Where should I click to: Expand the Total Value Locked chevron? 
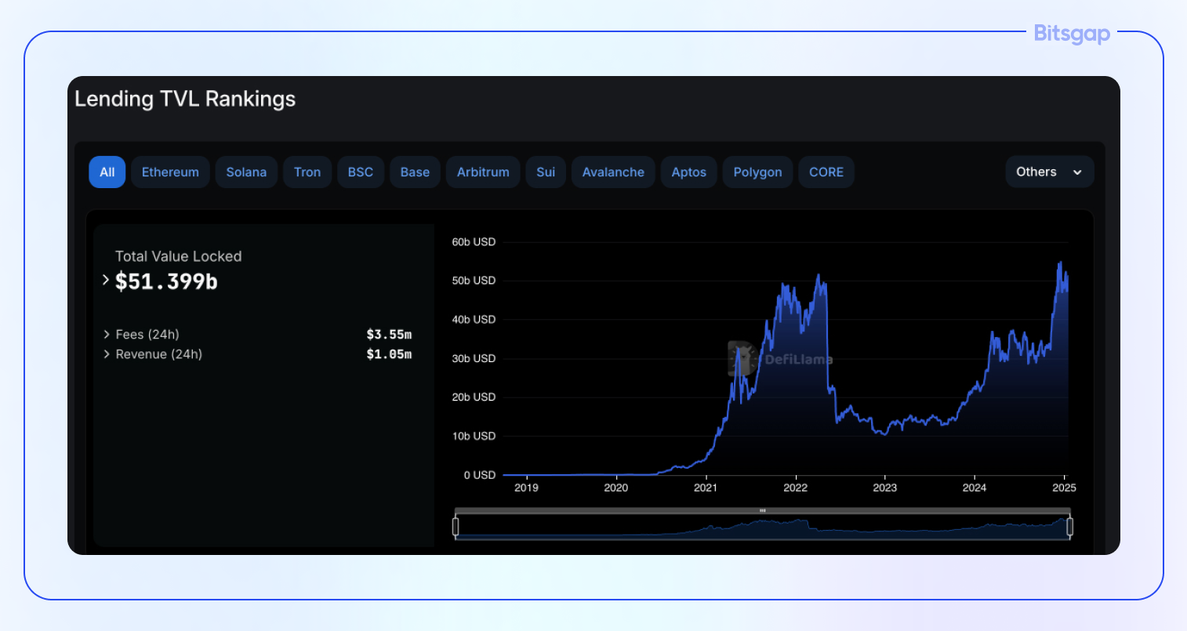coord(106,280)
